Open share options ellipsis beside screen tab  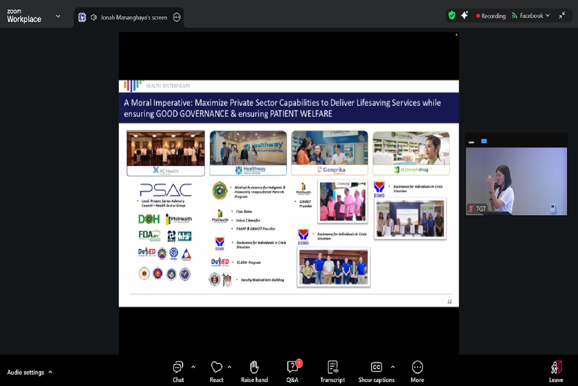176,17
